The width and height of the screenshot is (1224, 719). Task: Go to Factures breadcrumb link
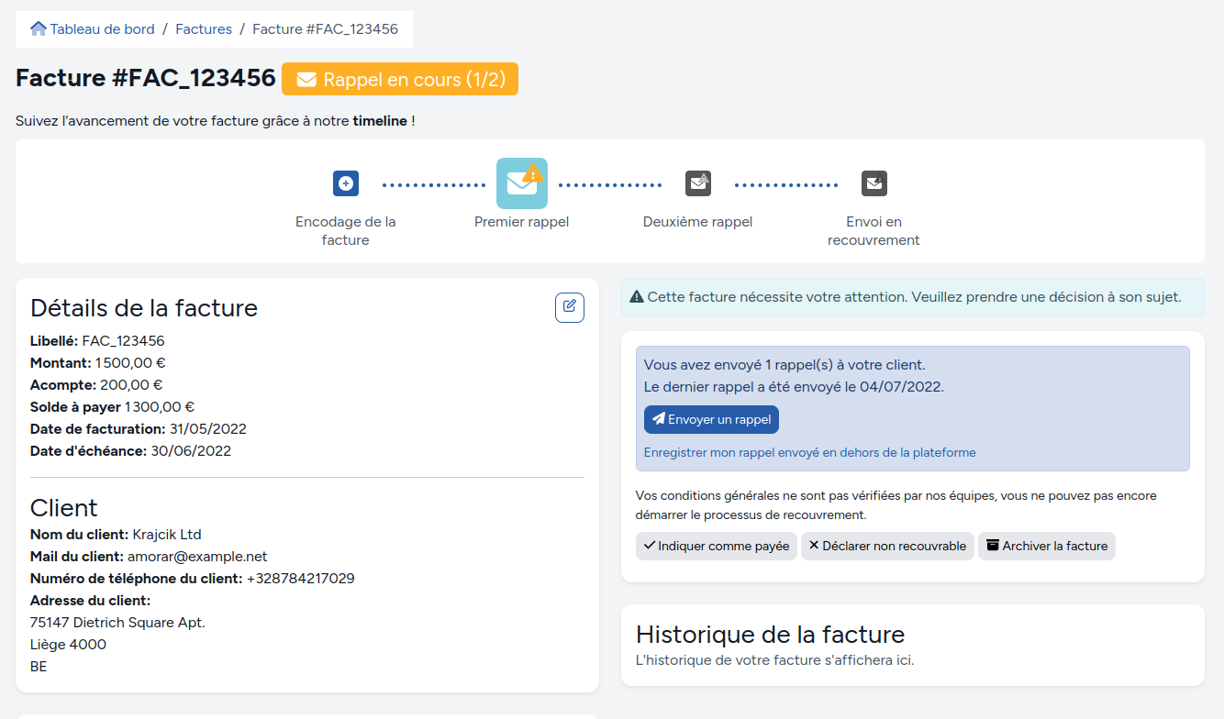tap(204, 29)
